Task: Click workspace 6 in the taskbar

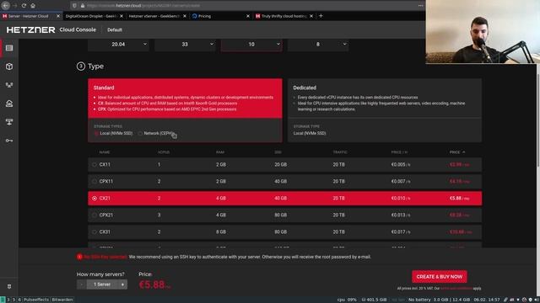Action: pyautogui.click(x=19, y=300)
